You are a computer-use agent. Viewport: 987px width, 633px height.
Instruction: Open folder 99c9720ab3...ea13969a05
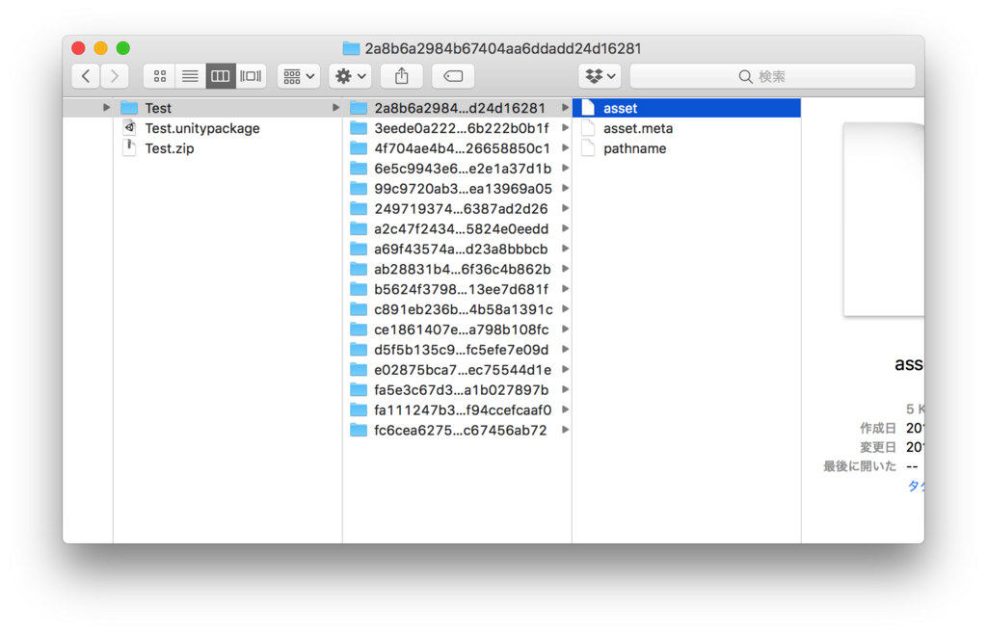[x=458, y=189]
